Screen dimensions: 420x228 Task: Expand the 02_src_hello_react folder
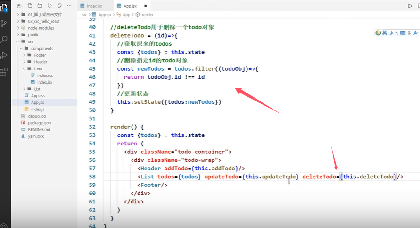44,21
